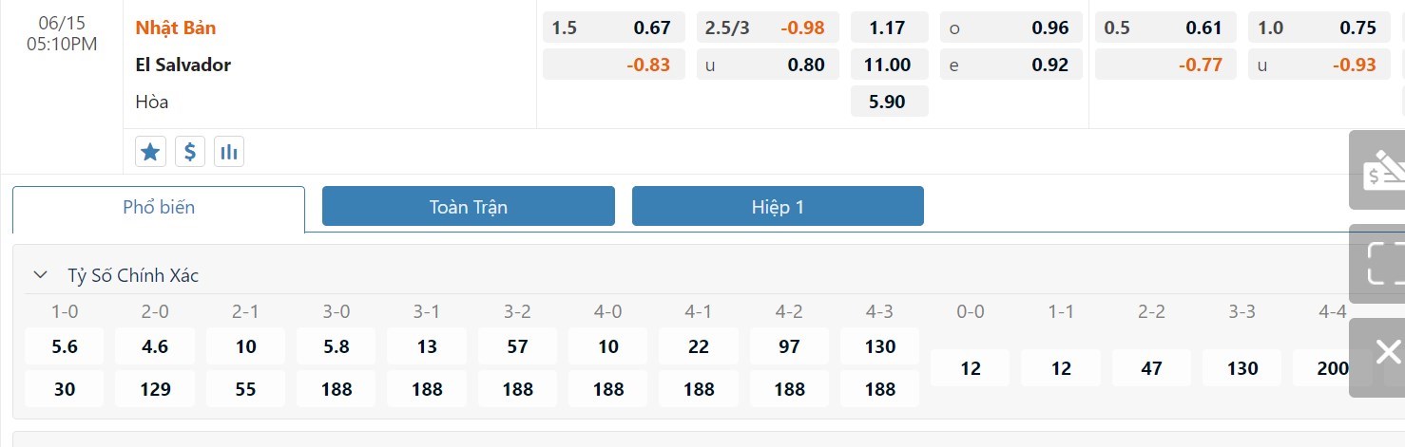Image resolution: width=1405 pixels, height=447 pixels.
Task: Select Nhật Bản 1.5 handicap odds 0.67
Action: (613, 28)
